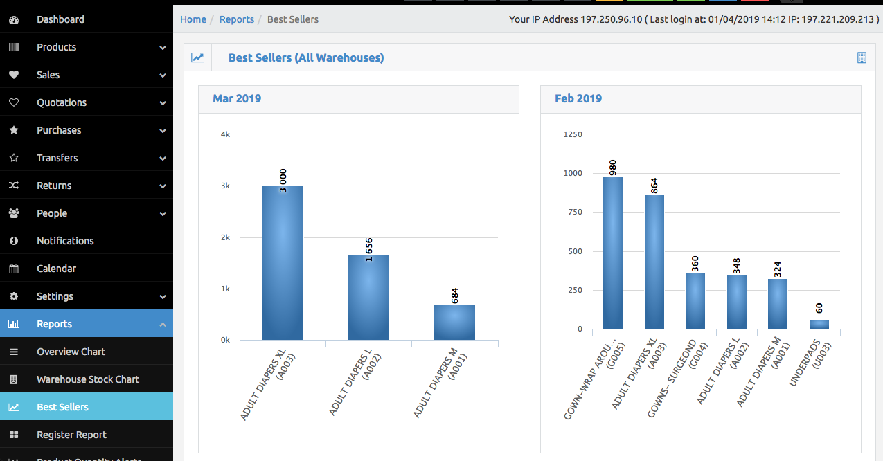Click the Notifications info icon

(14, 241)
